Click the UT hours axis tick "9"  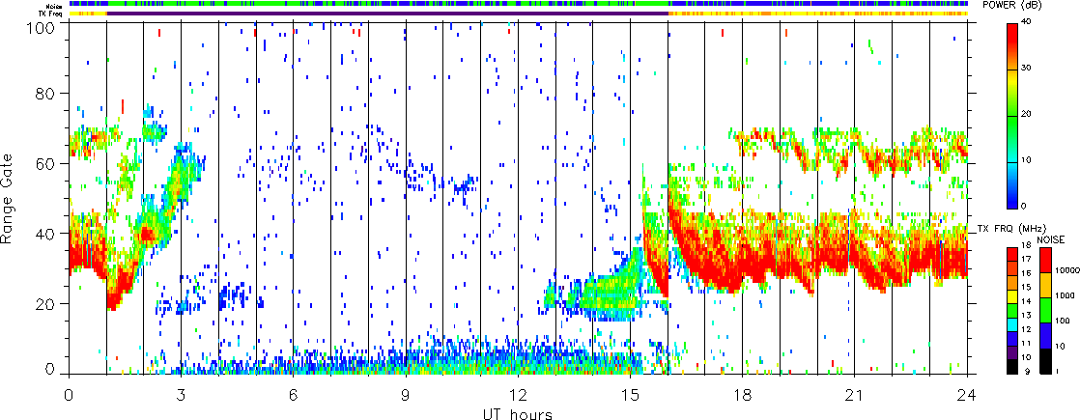click(406, 395)
